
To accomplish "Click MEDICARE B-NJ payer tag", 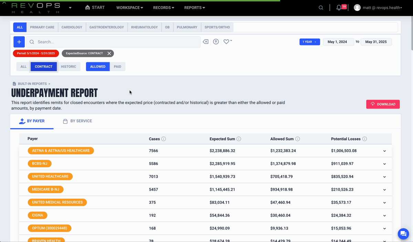I will coord(46,189).
